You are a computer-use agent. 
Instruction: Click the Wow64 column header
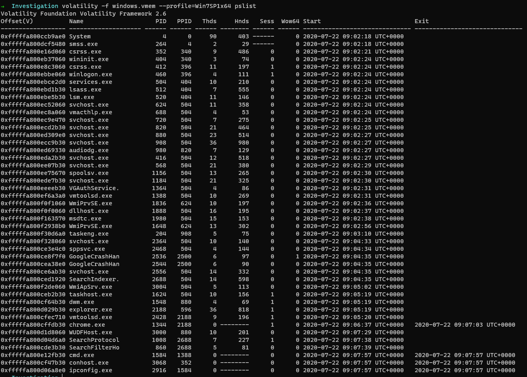290,21
